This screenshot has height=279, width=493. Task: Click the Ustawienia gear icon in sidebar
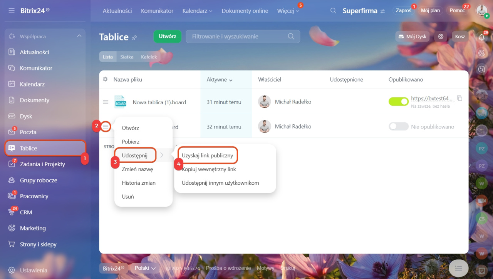pyautogui.click(x=12, y=270)
